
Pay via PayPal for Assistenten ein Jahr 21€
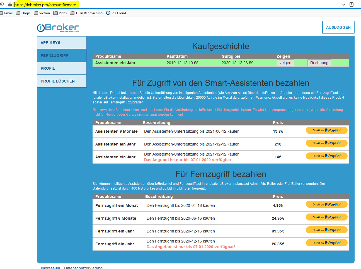[x=327, y=143]
